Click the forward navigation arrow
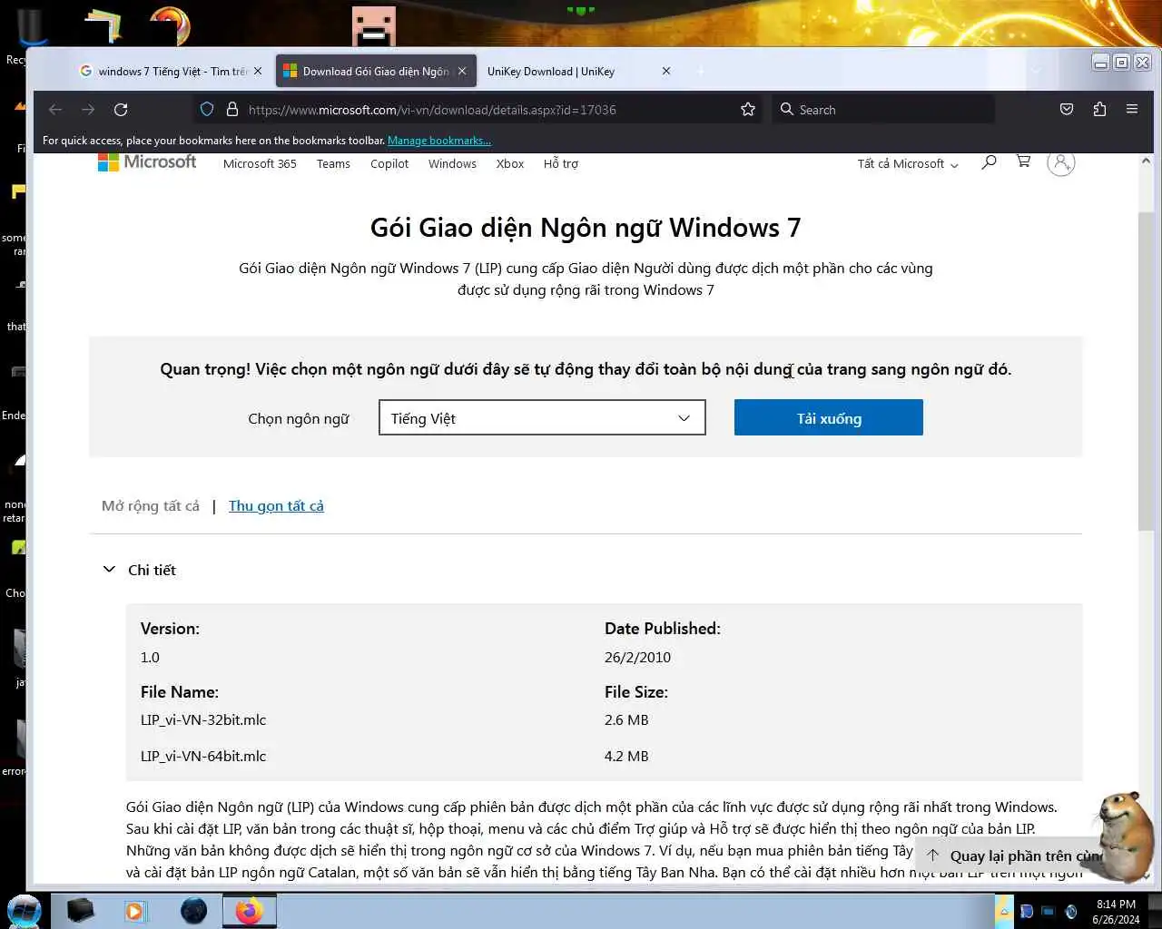The image size is (1162, 929). pos(88,110)
